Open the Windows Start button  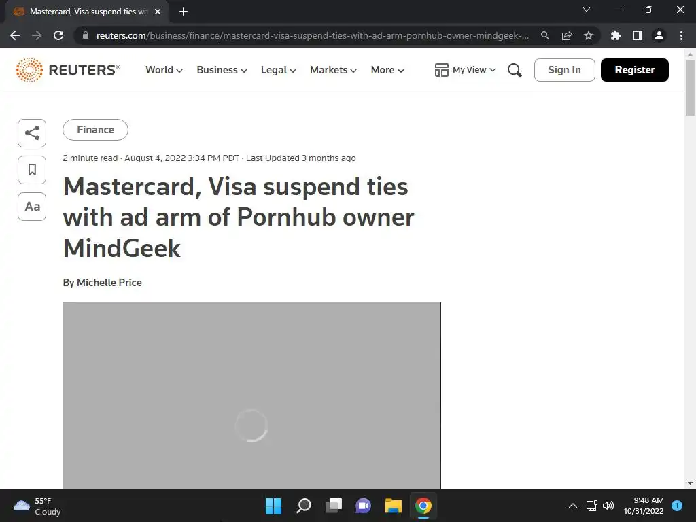[273, 506]
